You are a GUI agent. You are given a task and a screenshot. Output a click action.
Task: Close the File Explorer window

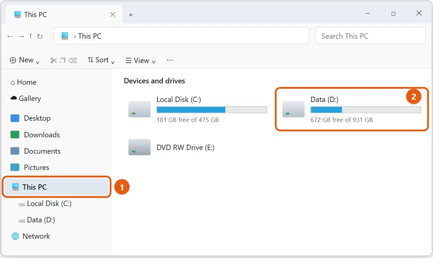click(x=419, y=13)
